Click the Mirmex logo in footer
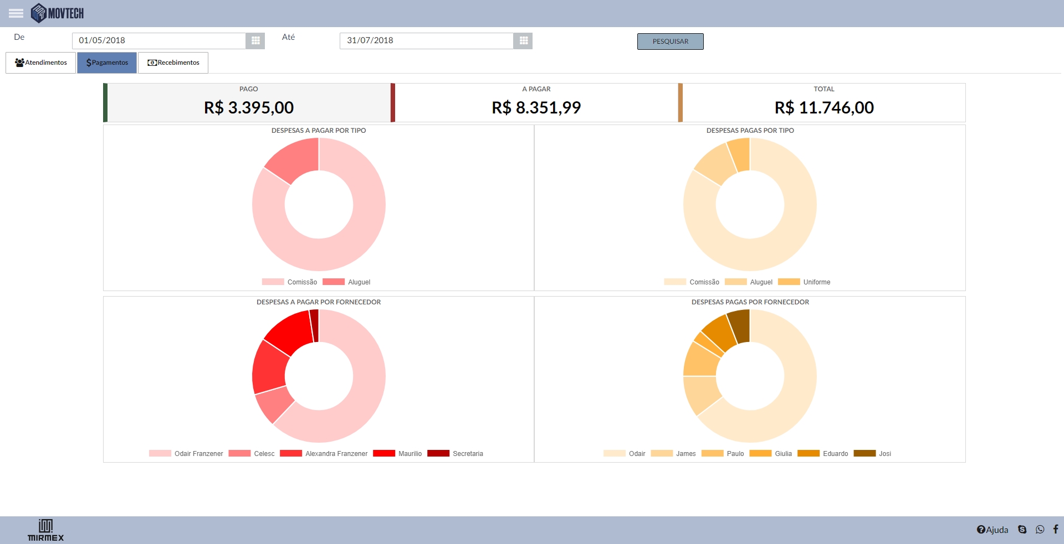Image resolution: width=1064 pixels, height=544 pixels. point(45,530)
